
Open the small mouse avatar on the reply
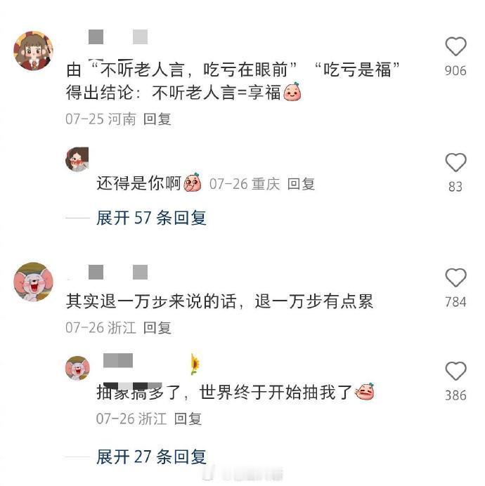point(77,368)
